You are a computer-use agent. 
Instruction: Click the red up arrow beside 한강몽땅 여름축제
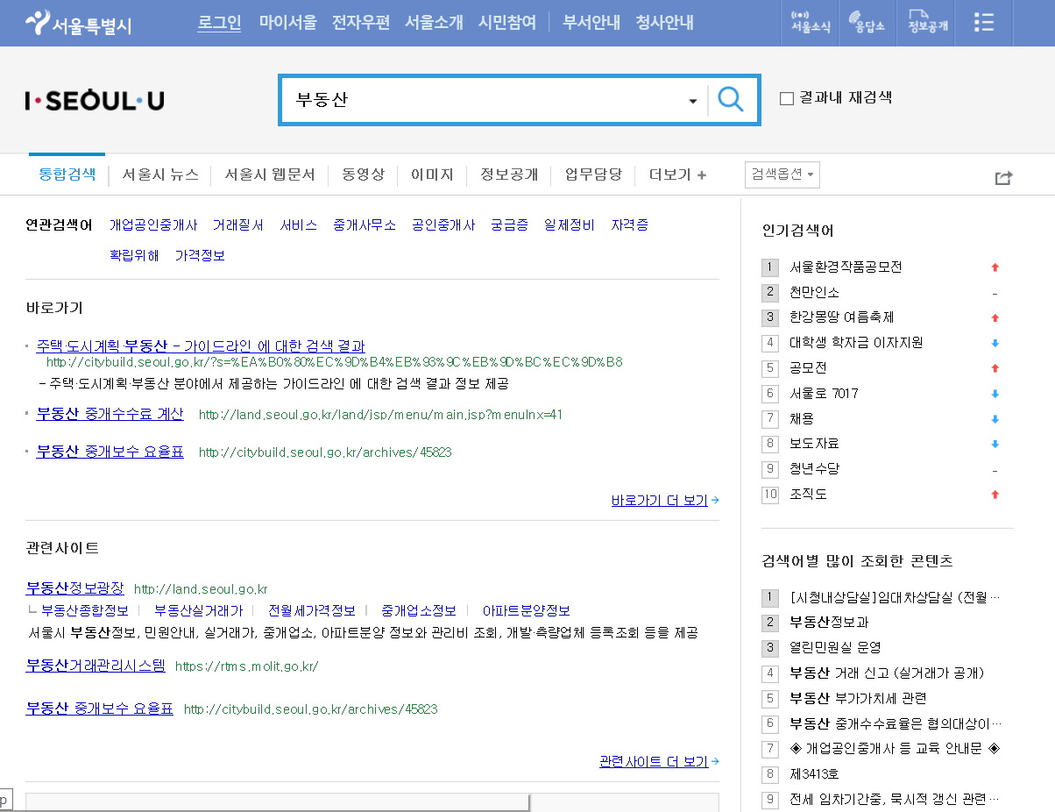point(995,317)
